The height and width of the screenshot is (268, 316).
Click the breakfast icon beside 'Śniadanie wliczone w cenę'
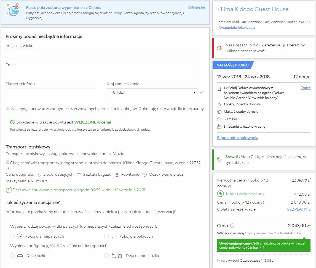click(219, 127)
